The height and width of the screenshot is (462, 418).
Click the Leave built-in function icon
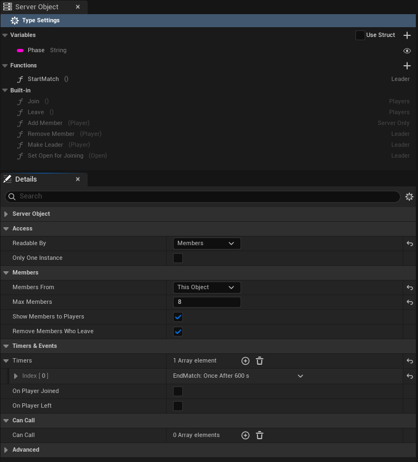[x=20, y=113]
